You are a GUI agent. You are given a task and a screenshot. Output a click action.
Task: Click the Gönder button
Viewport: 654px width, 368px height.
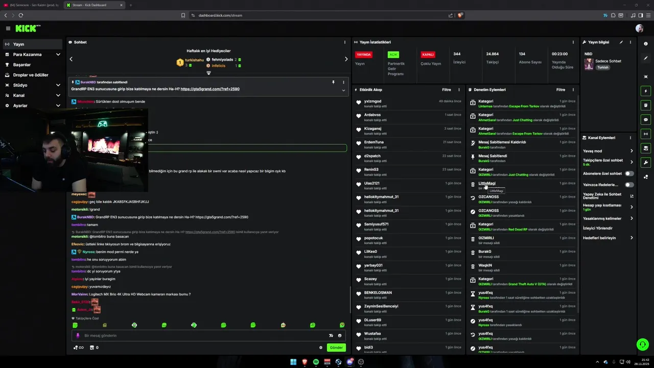pos(336,348)
